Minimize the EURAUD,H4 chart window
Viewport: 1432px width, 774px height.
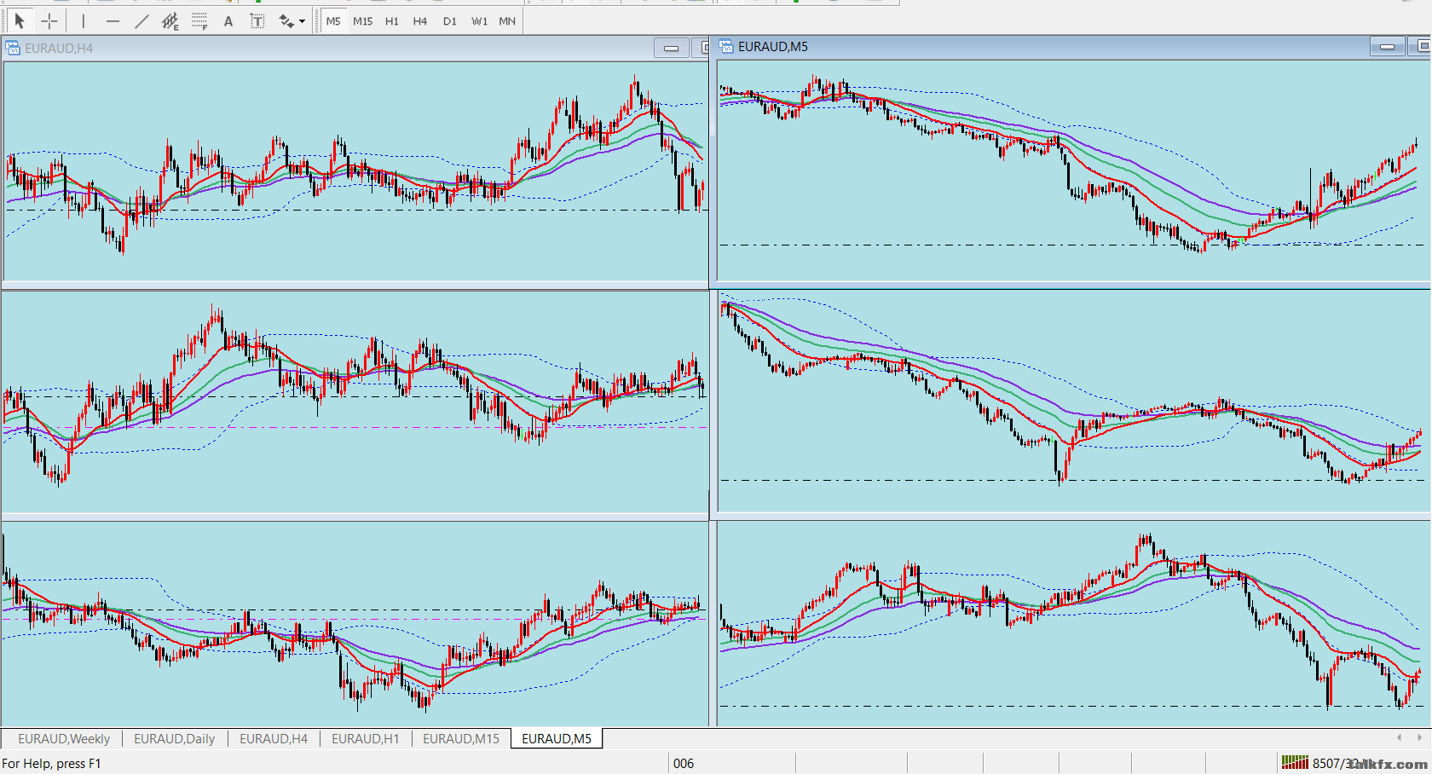click(672, 48)
